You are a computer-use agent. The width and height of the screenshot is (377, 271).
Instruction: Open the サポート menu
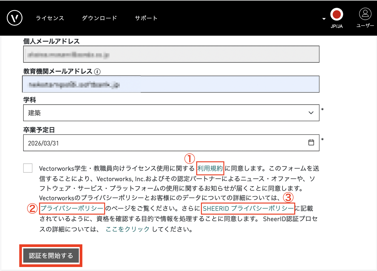click(x=146, y=18)
